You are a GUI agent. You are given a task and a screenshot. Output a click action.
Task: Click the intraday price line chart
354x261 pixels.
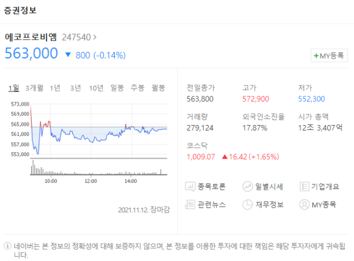(x=99, y=130)
